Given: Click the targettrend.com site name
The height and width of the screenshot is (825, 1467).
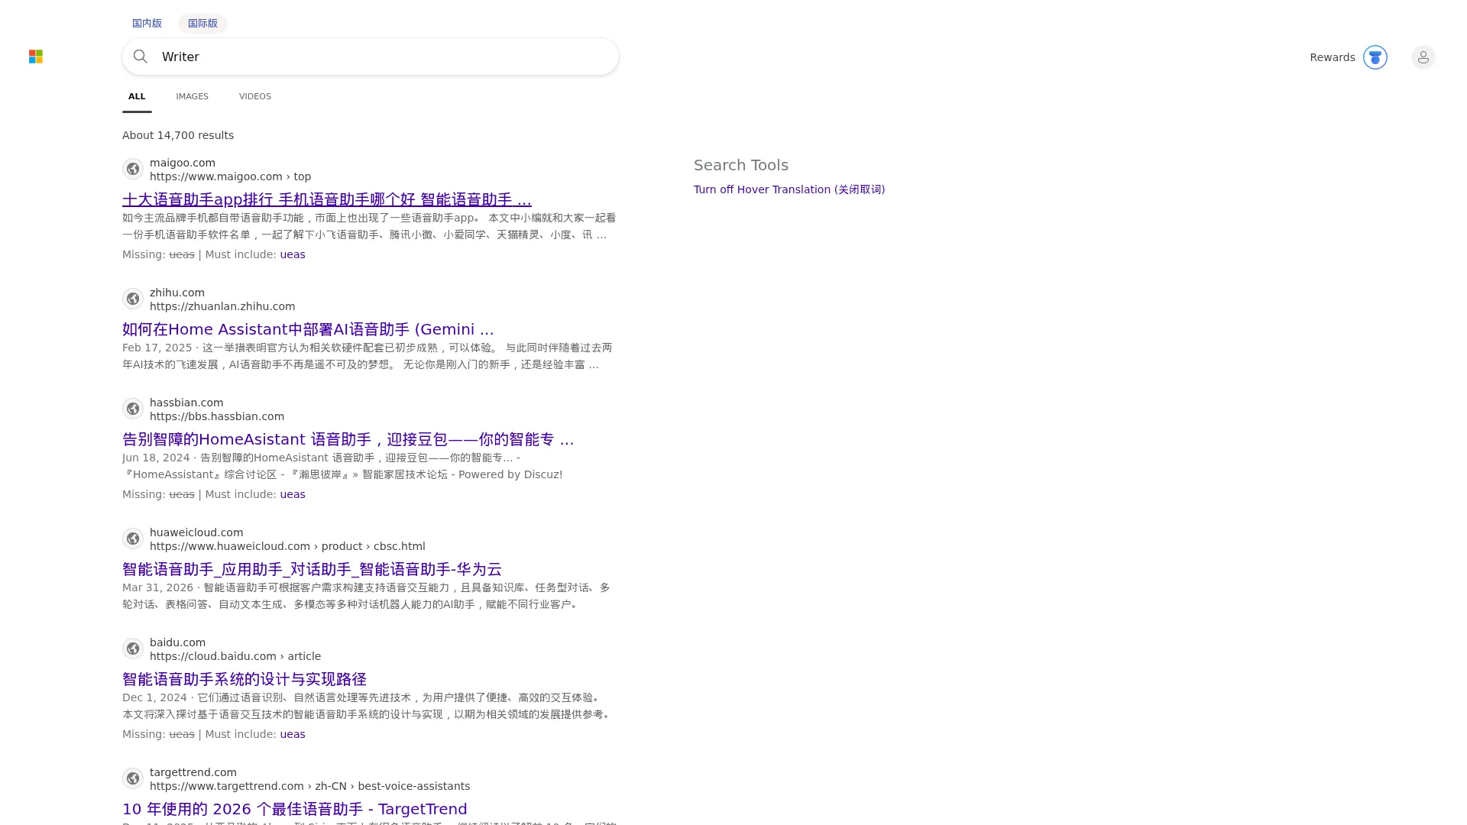Looking at the screenshot, I should 193,772.
